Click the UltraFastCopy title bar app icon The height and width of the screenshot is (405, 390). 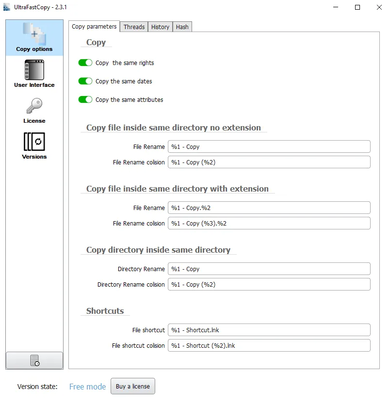[6, 7]
